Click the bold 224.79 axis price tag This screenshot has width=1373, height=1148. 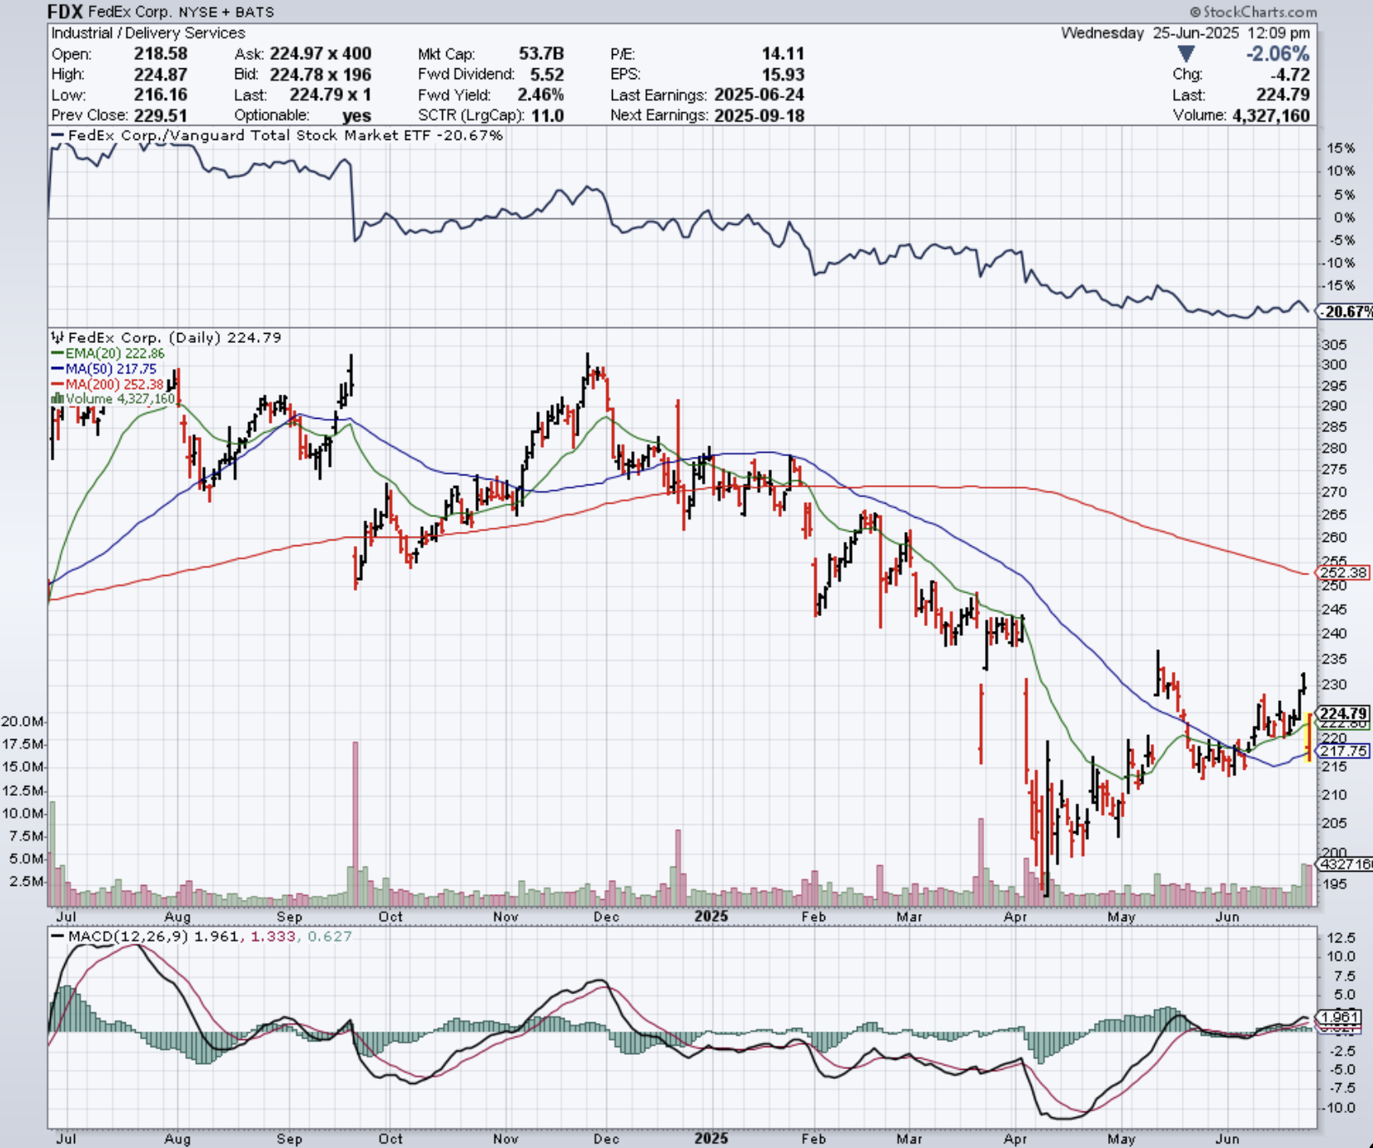click(x=1343, y=713)
